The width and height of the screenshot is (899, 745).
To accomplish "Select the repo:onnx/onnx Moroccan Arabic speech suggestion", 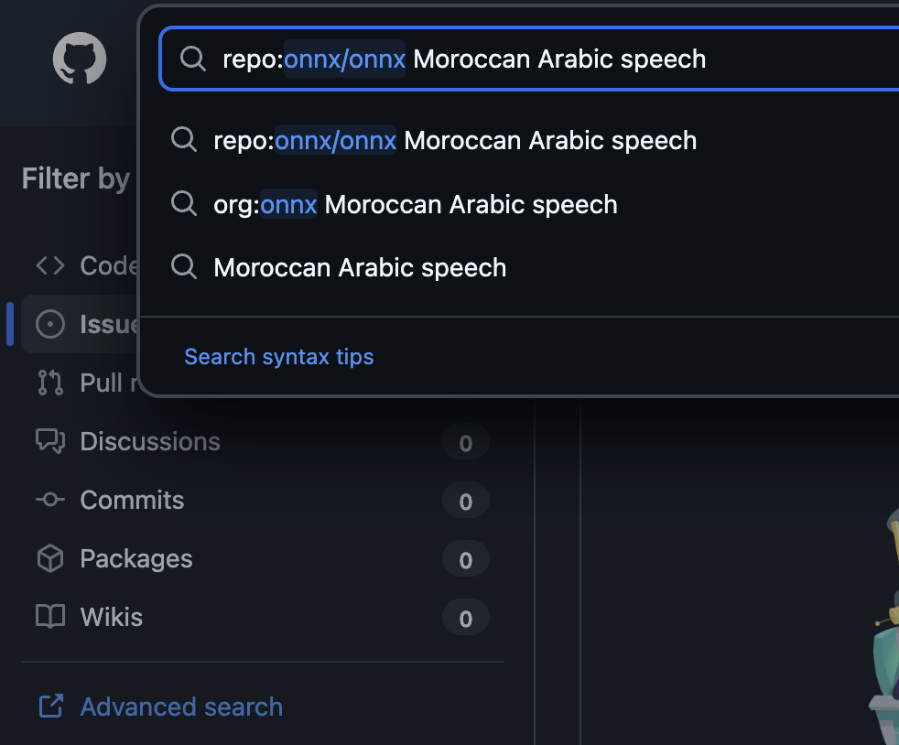I will coord(455,140).
